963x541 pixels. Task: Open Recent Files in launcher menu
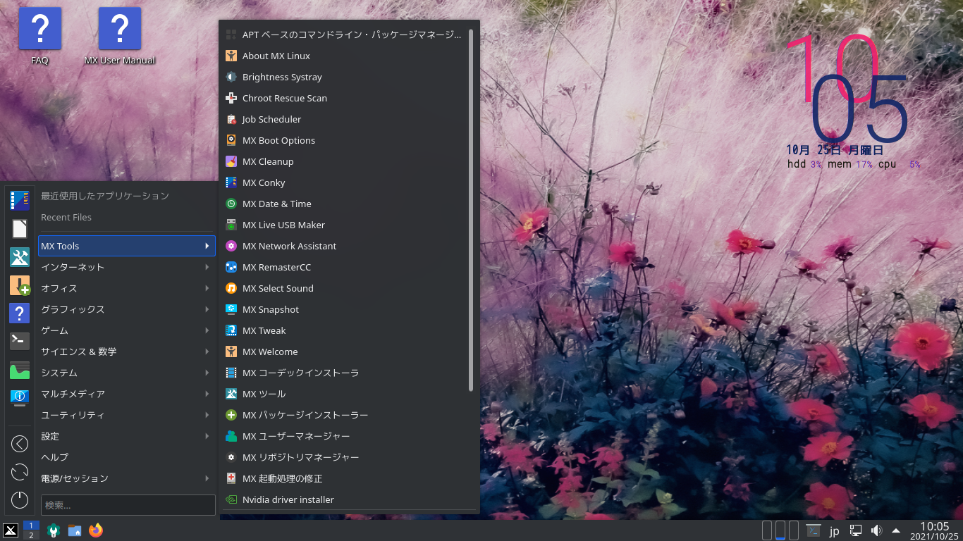(x=127, y=217)
